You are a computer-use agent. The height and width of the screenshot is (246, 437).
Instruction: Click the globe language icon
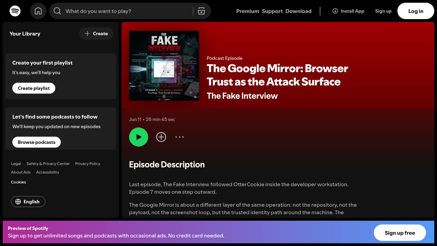(x=18, y=202)
